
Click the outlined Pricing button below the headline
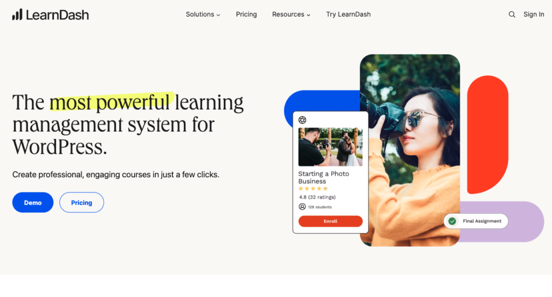82,202
